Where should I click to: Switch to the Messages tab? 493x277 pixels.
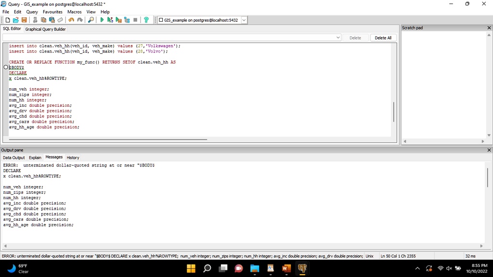tap(54, 157)
